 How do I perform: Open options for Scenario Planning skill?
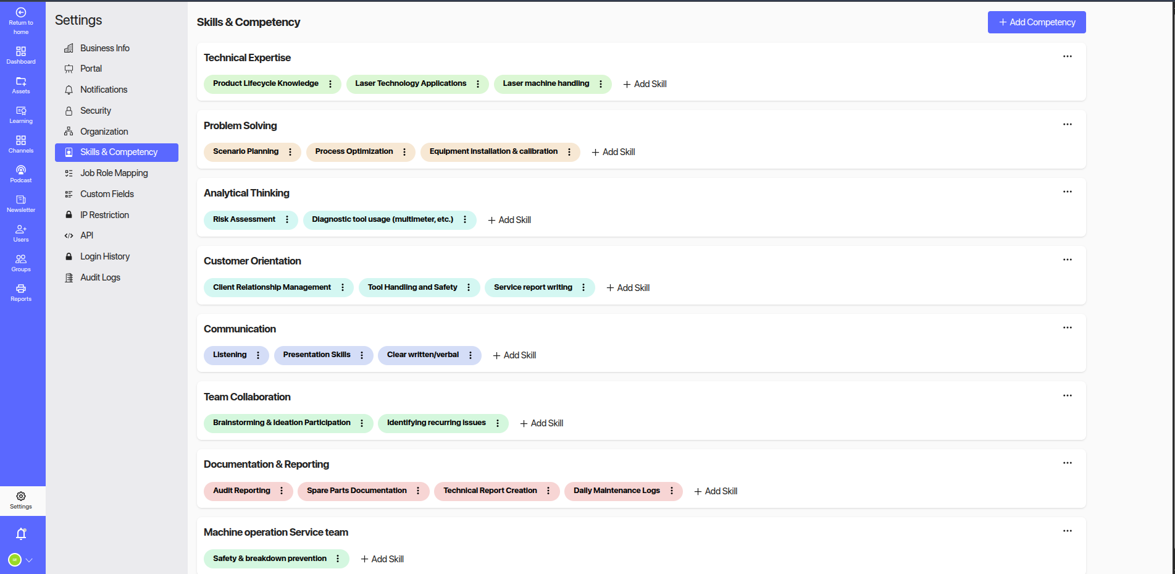coord(290,152)
